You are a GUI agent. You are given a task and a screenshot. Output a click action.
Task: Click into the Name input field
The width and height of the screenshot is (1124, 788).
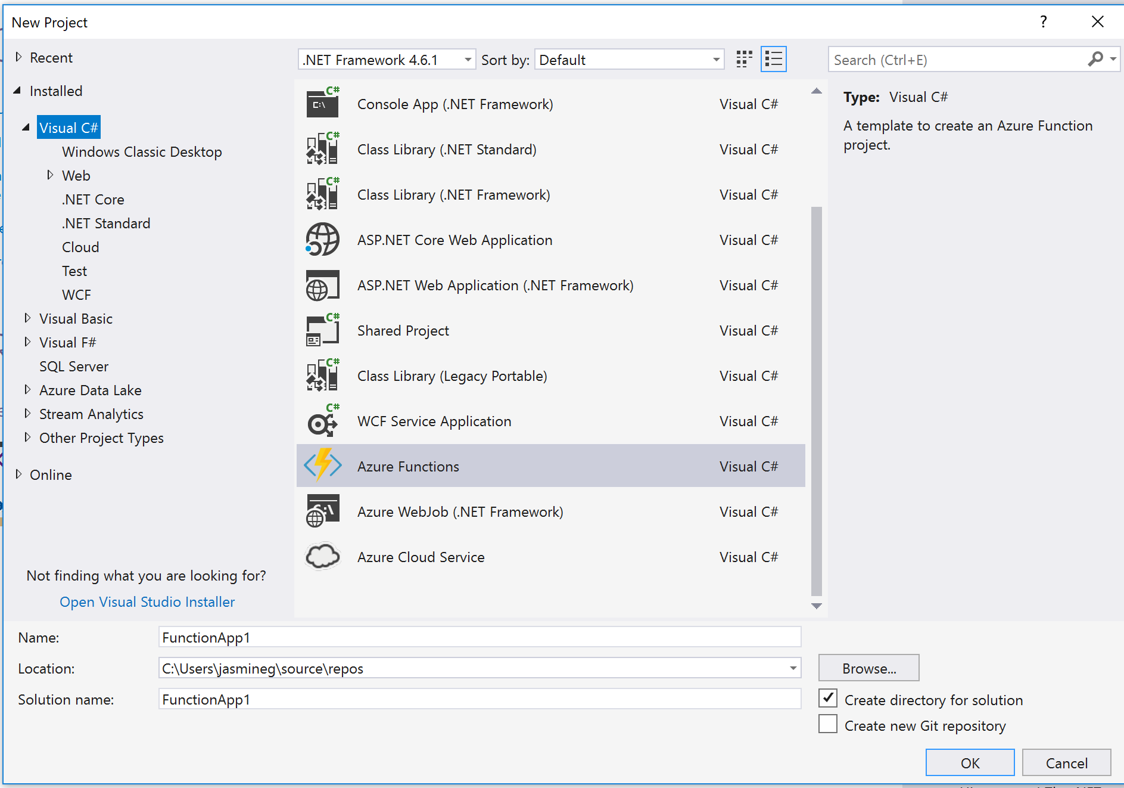480,637
